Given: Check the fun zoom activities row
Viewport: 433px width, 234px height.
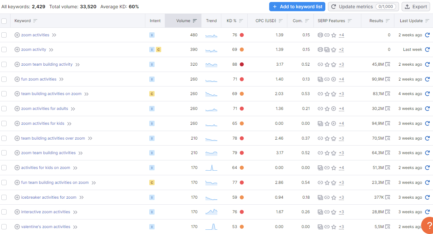Looking at the screenshot, I should click(x=4, y=79).
